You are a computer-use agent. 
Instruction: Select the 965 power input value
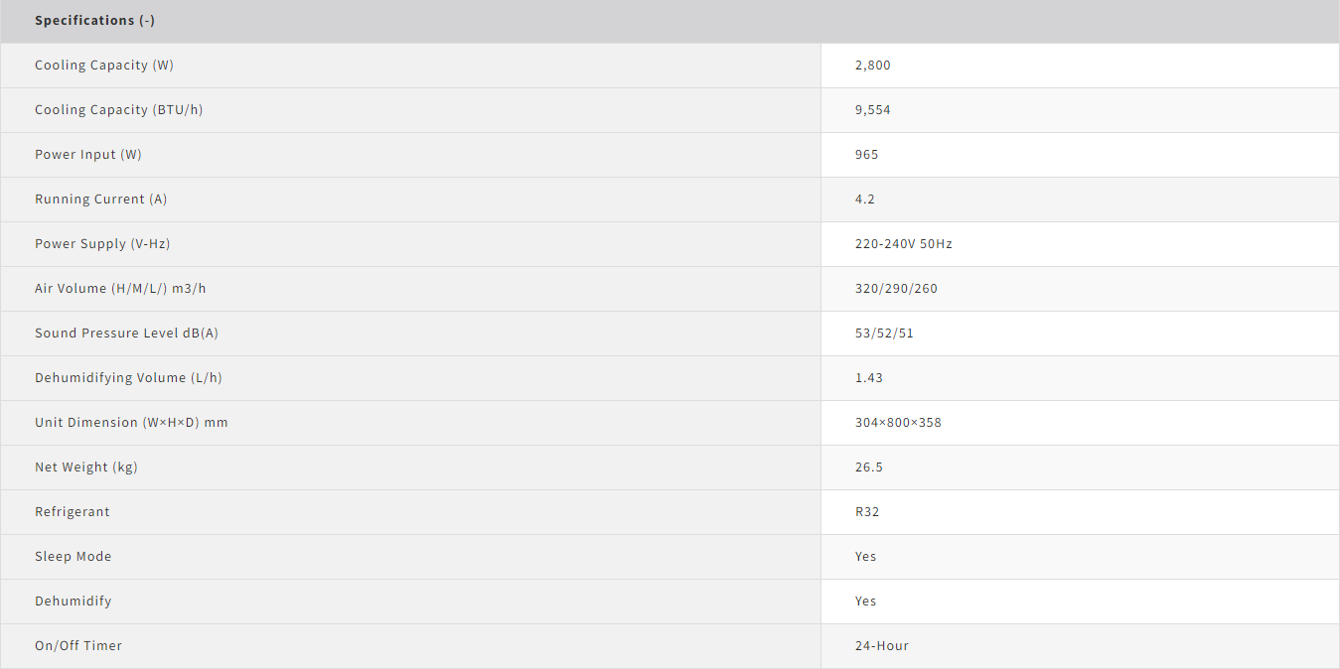click(867, 155)
